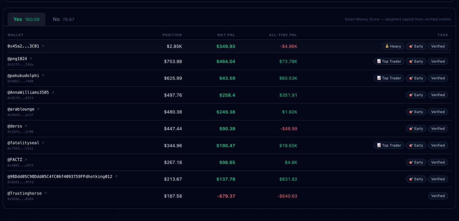The width and height of the screenshot is (459, 221).
Task: Open the @fatalityseal profile
Action: (x=23, y=143)
